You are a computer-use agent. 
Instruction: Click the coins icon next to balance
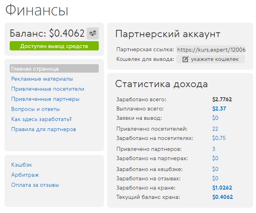pyautogui.click(x=93, y=33)
